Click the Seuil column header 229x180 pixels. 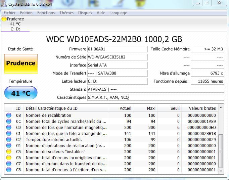tap(170, 108)
